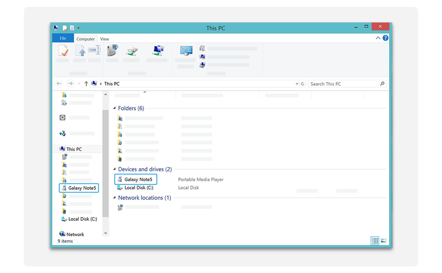Select This PC in the navigation pane
The width and height of the screenshot is (442, 273).
tap(71, 149)
